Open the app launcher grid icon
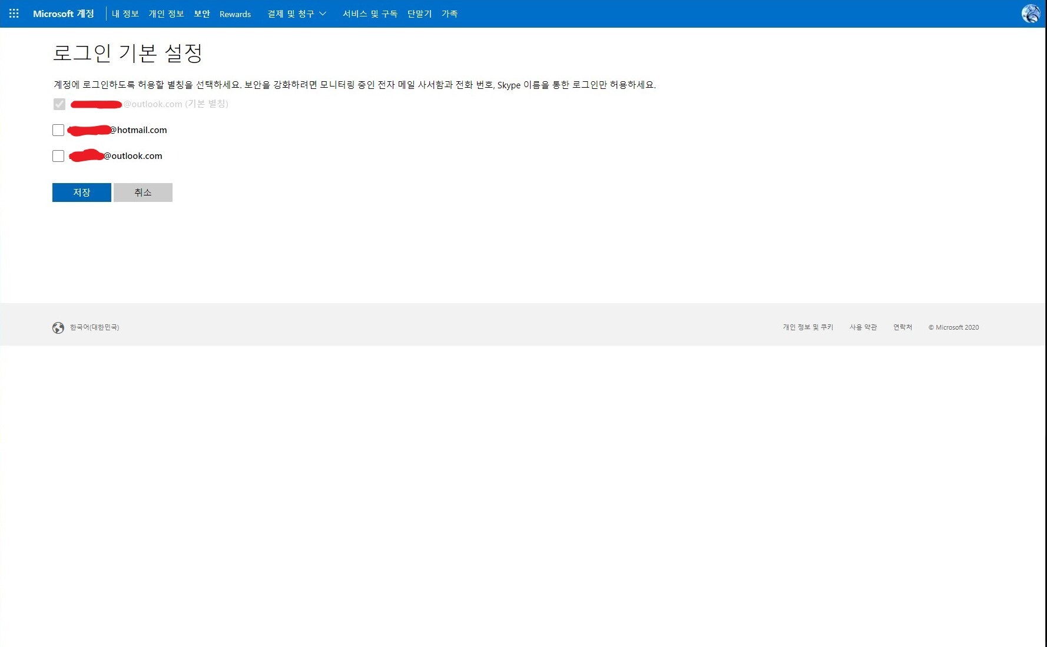 [14, 14]
